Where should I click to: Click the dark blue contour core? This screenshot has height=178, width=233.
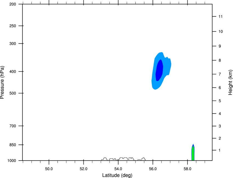click(x=159, y=70)
